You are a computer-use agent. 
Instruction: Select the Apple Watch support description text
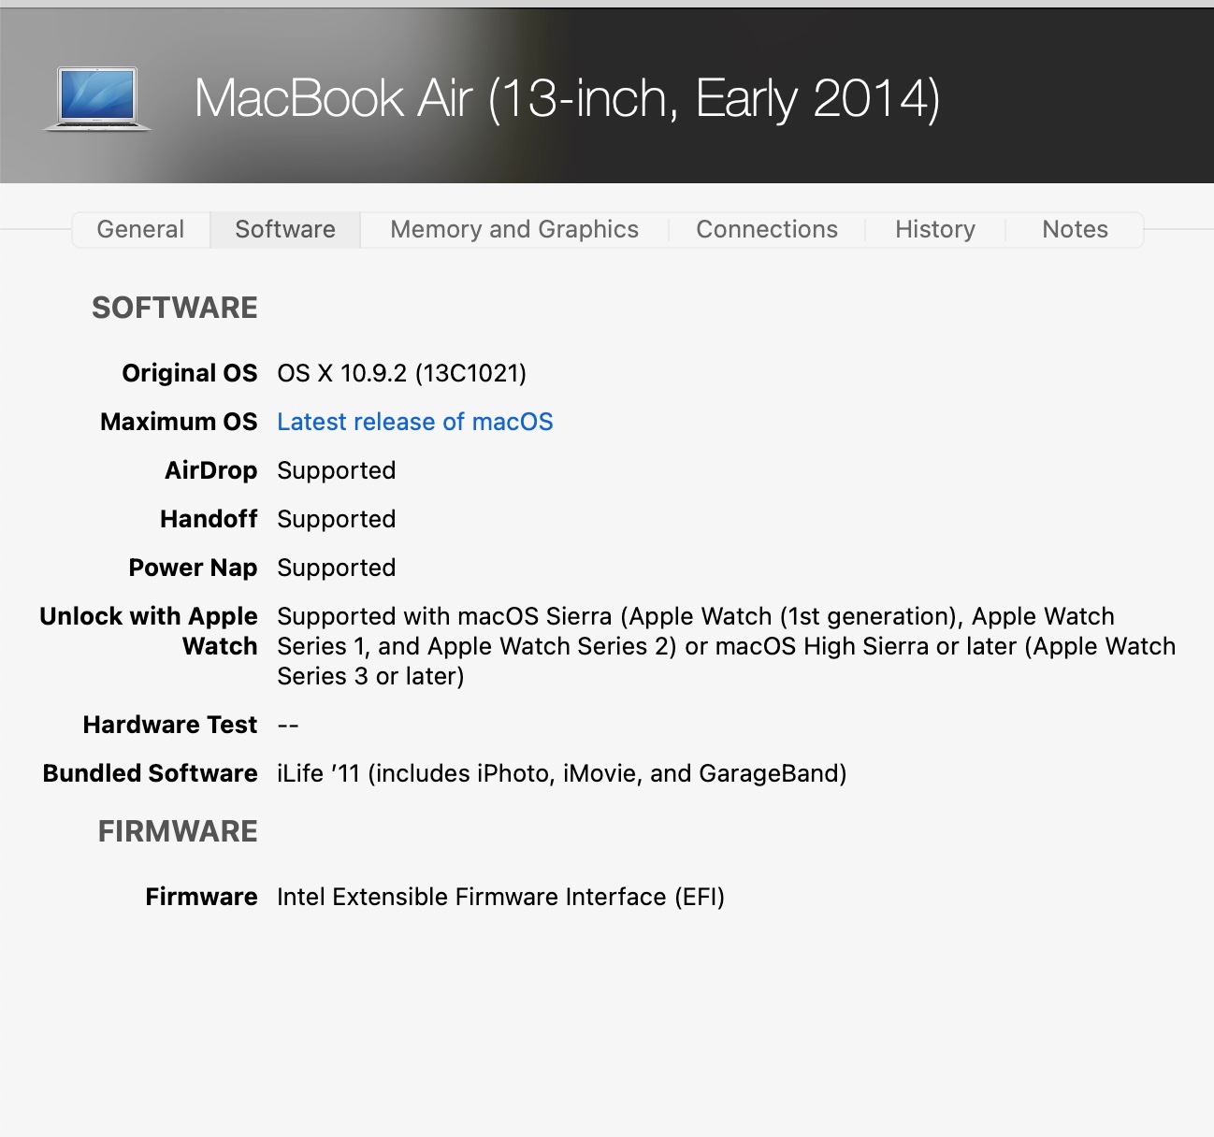[x=727, y=646]
